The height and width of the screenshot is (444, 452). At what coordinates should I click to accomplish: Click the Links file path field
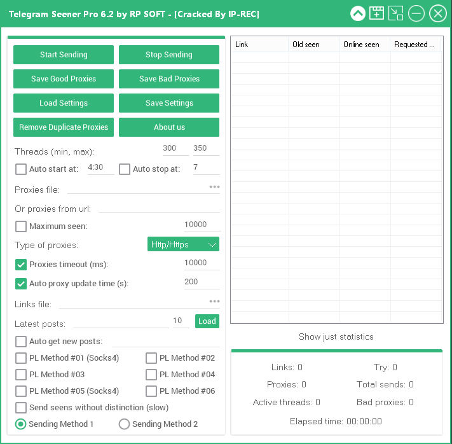(x=134, y=303)
